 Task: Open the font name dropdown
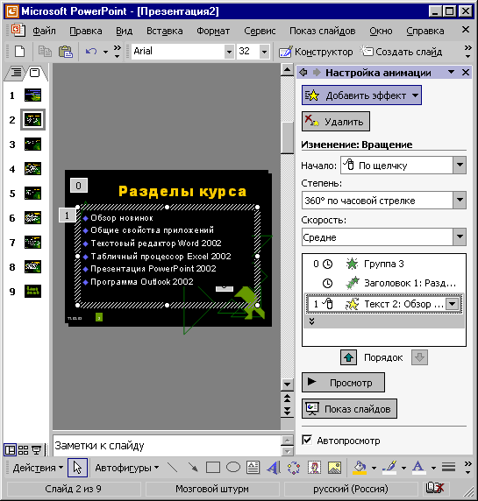229,52
